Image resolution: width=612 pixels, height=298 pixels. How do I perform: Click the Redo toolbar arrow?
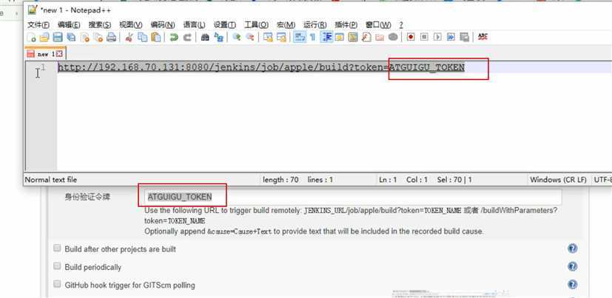[188, 38]
